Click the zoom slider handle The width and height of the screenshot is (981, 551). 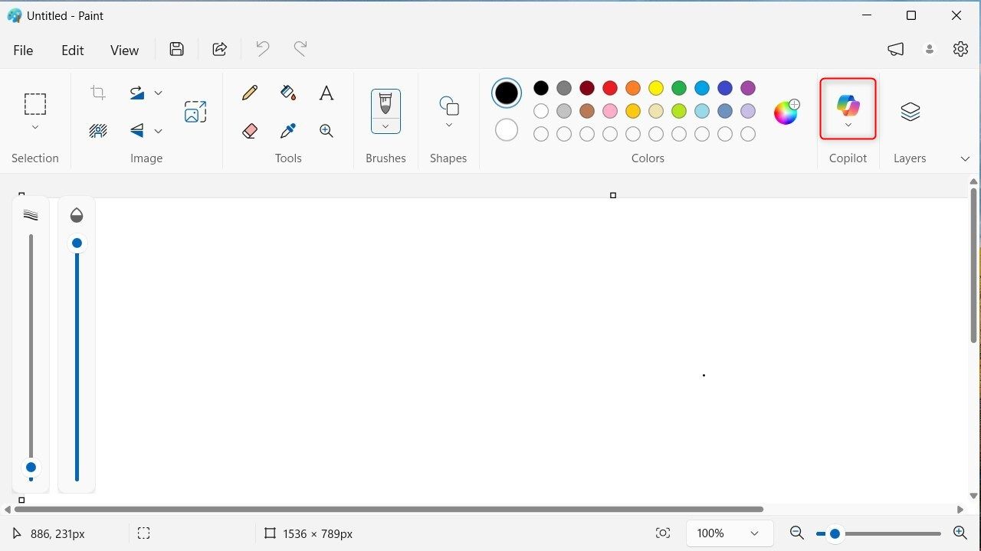pyautogui.click(x=835, y=533)
